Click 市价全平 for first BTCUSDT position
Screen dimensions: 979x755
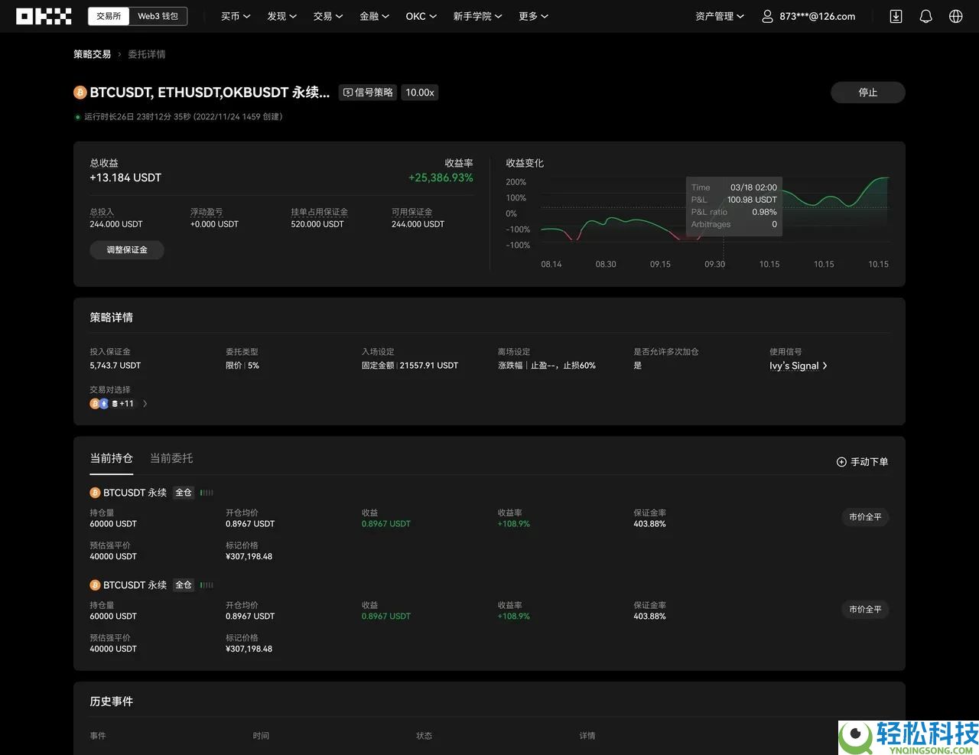pyautogui.click(x=865, y=517)
